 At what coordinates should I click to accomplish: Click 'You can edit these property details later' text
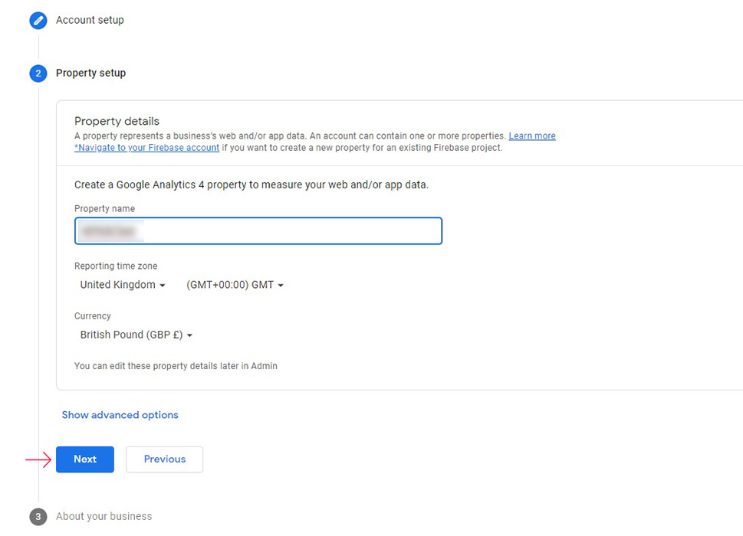point(176,366)
